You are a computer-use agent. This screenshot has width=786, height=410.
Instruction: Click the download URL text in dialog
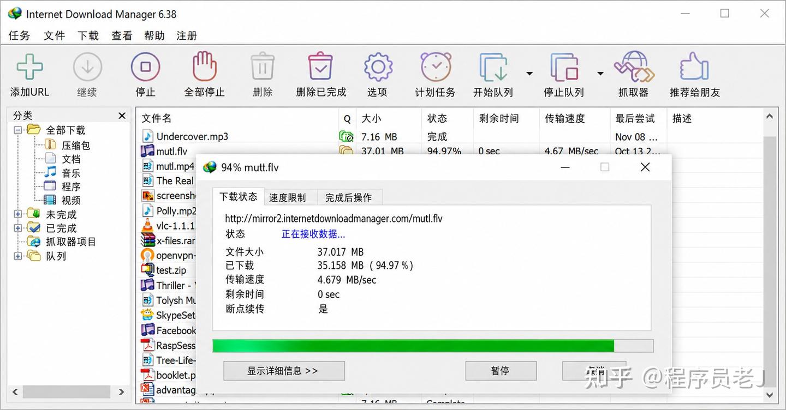click(x=334, y=219)
